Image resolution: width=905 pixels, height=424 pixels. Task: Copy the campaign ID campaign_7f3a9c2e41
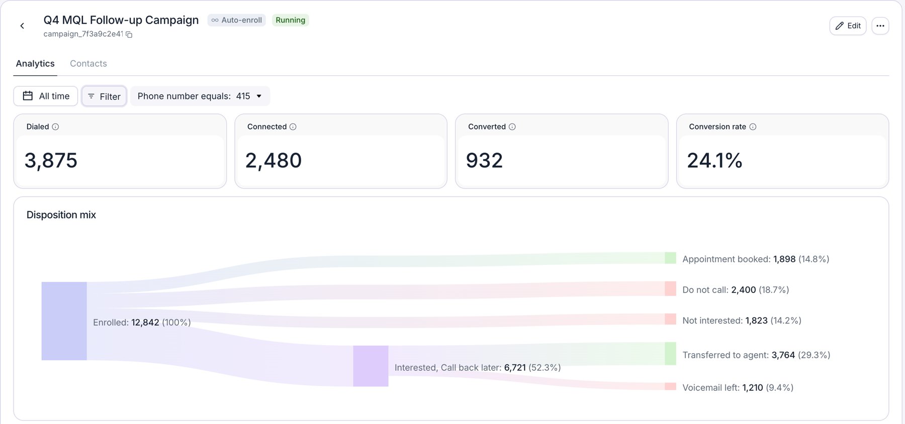(x=129, y=35)
